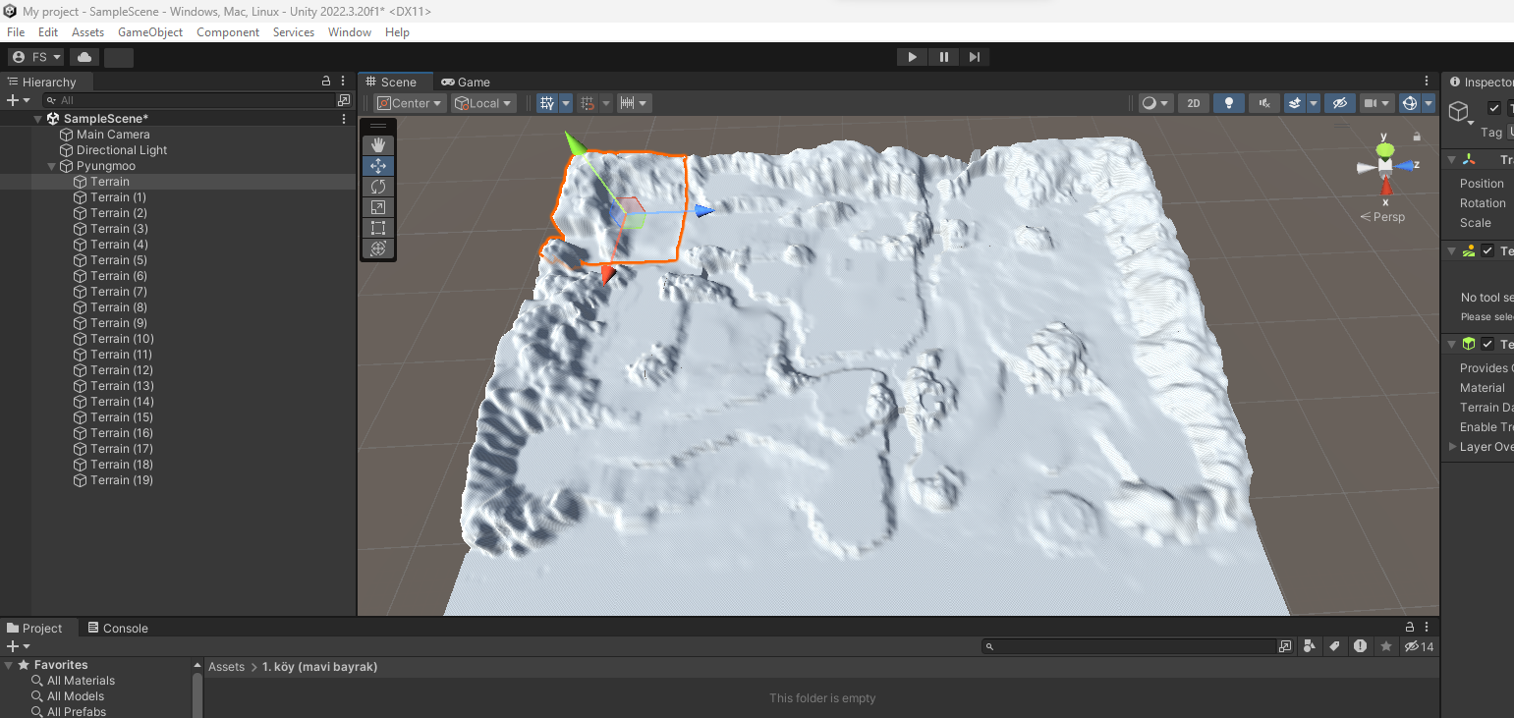Open the GameObject menu

click(149, 31)
